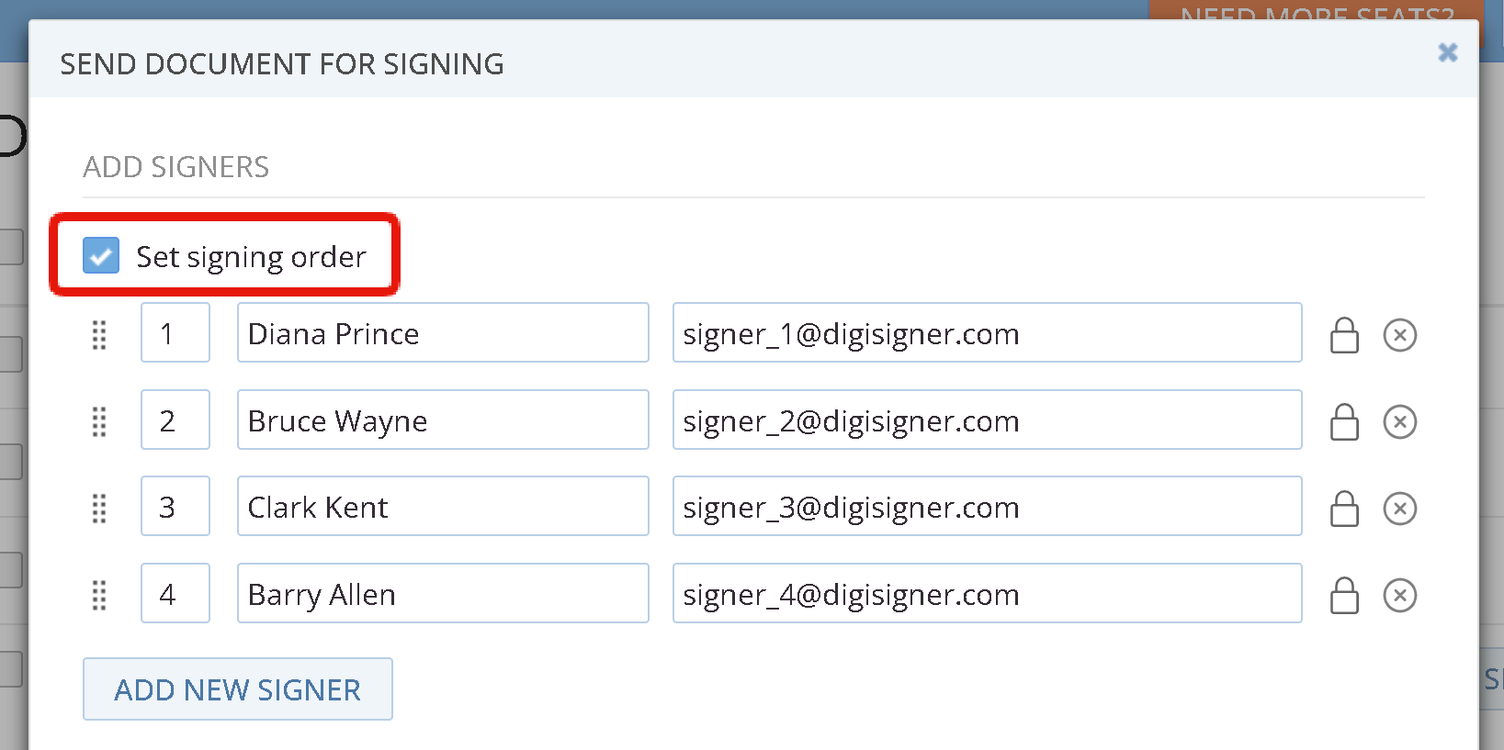
Task: Click drag handle beside signer 4
Action: tap(99, 596)
